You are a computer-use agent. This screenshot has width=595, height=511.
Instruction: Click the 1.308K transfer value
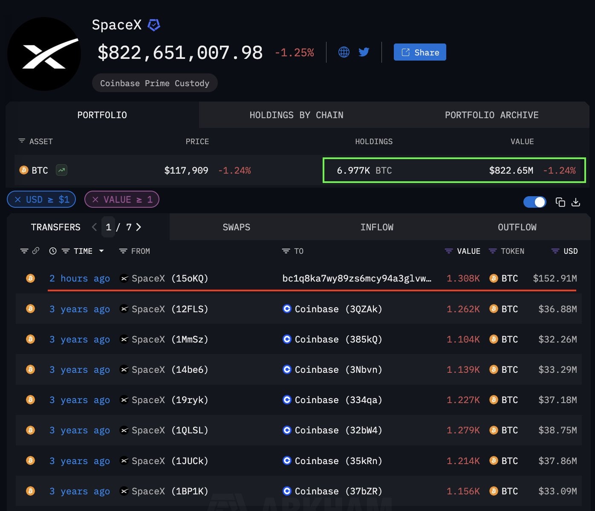pyautogui.click(x=463, y=279)
